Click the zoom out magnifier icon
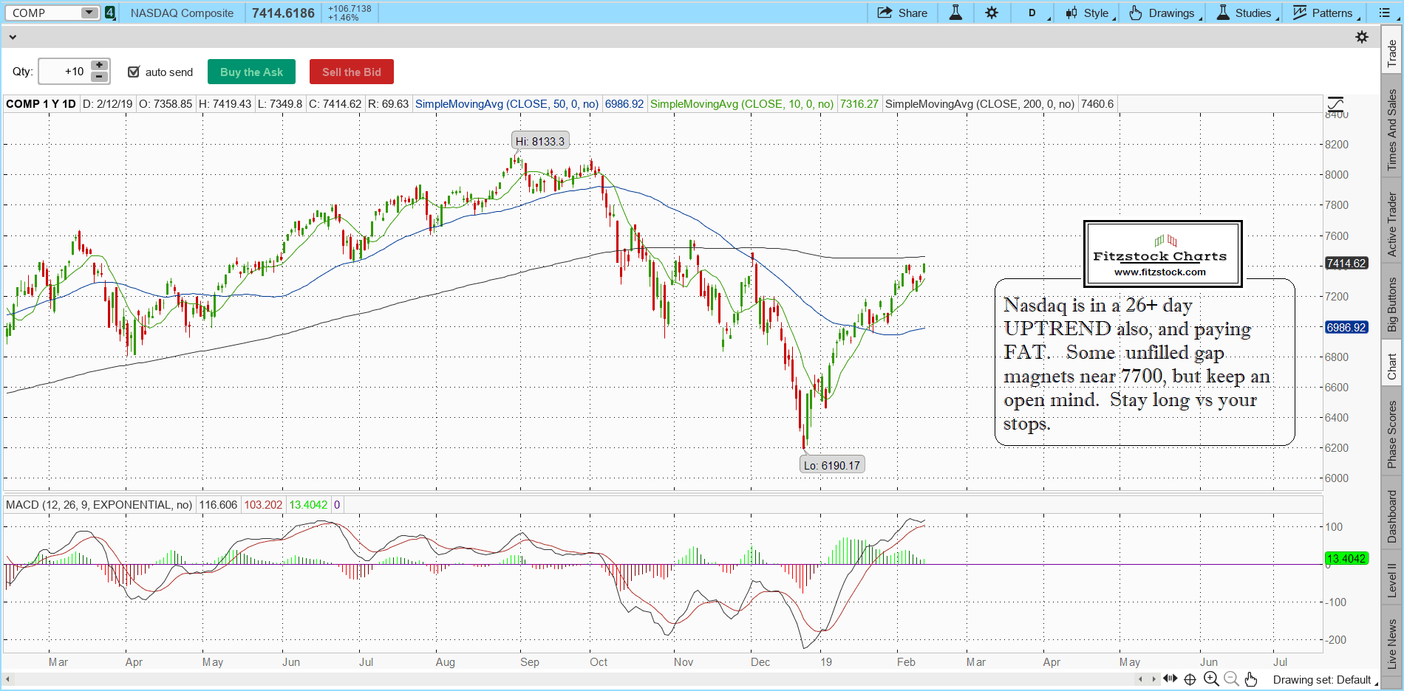The image size is (1404, 691). click(x=1231, y=679)
